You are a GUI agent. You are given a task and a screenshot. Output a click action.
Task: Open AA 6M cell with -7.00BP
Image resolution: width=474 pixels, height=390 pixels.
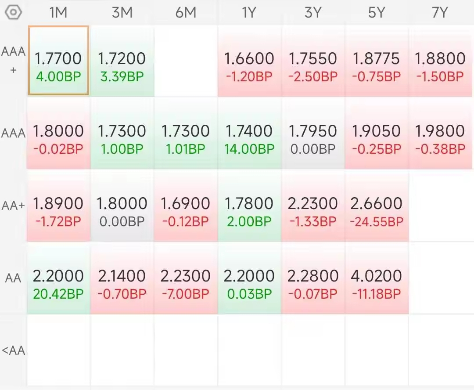(x=186, y=278)
